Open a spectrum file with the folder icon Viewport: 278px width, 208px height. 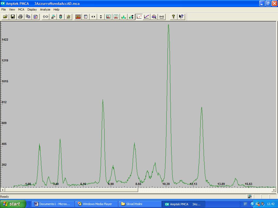pos(5,17)
